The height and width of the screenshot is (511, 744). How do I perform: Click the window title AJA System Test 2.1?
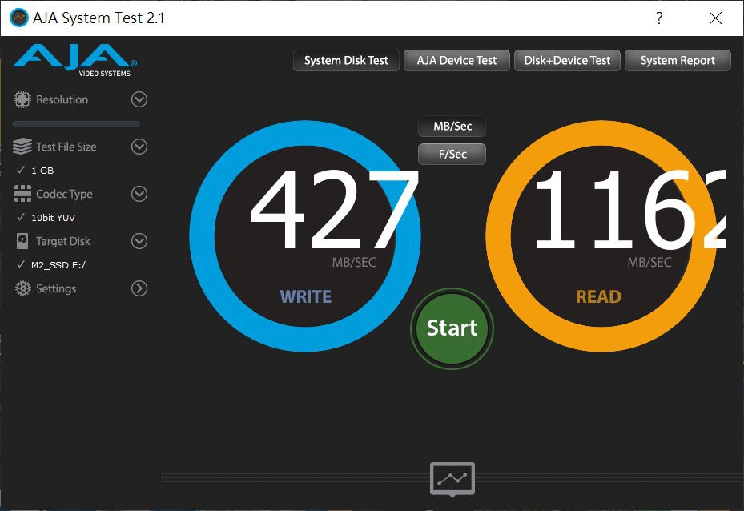tap(99, 18)
